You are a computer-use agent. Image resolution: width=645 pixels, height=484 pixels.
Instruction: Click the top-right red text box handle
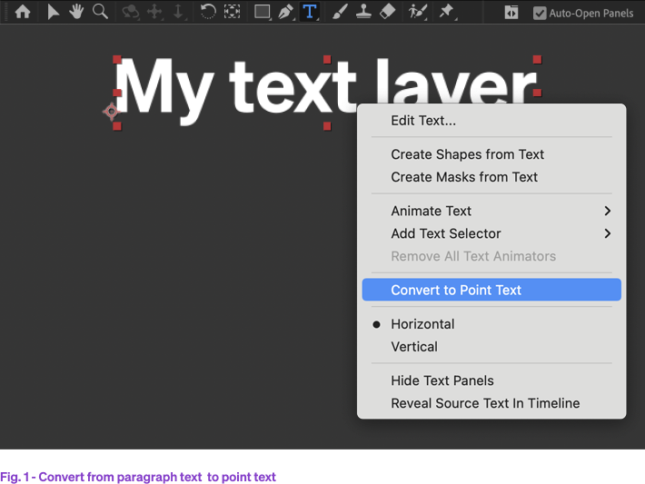tap(537, 60)
